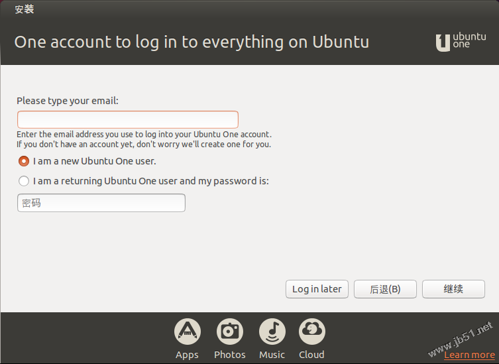Click the "Apps" text label
Screen dimensions: 499x364
click(187, 355)
